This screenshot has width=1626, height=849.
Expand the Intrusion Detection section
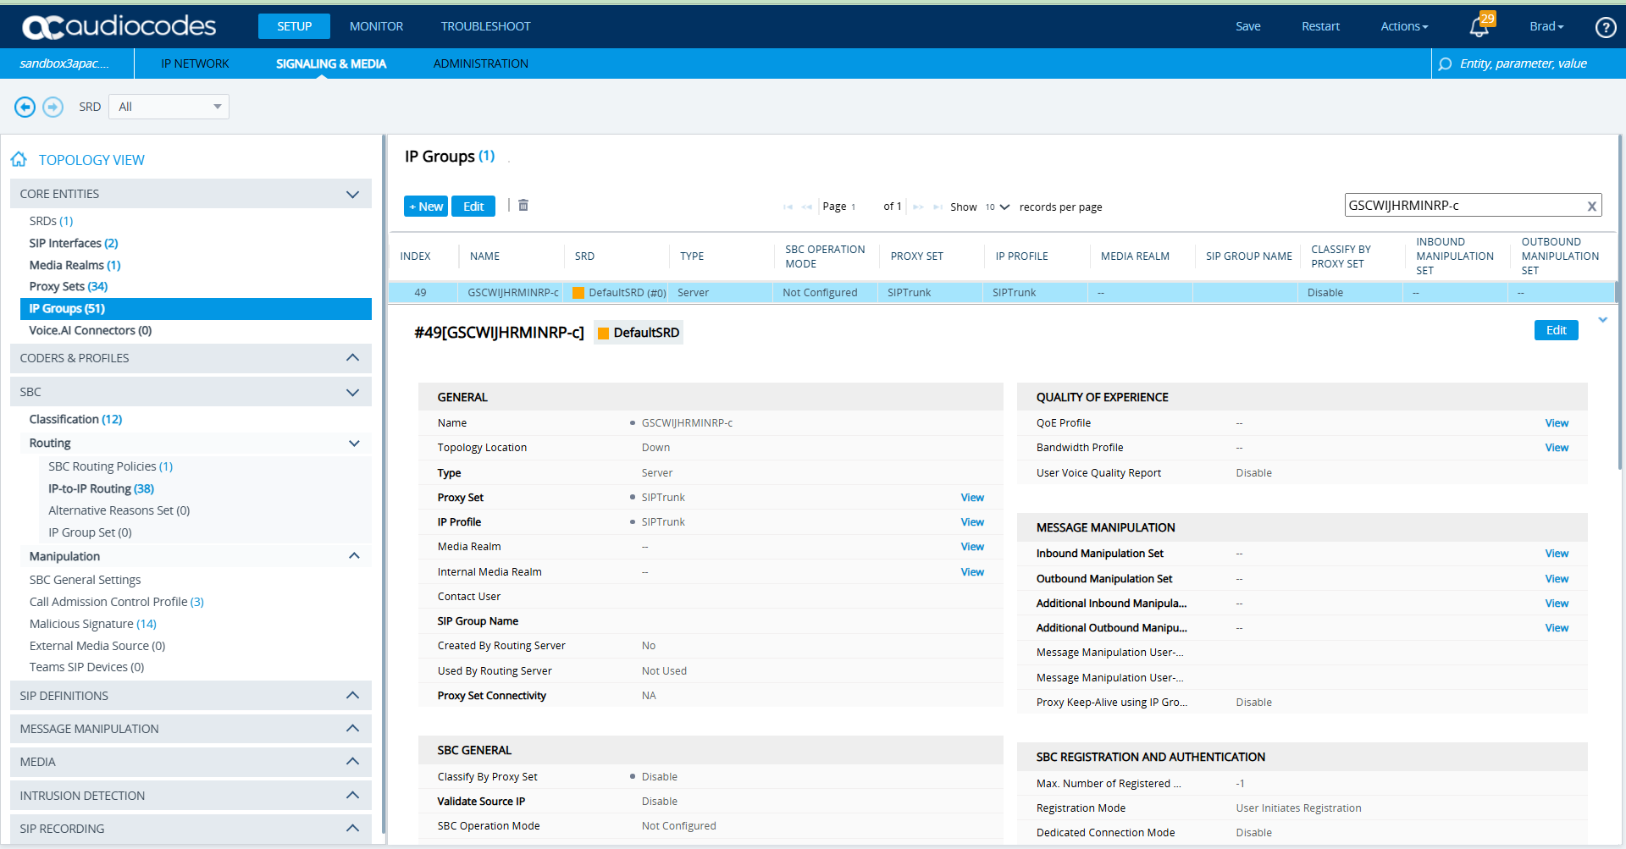pyautogui.click(x=352, y=796)
